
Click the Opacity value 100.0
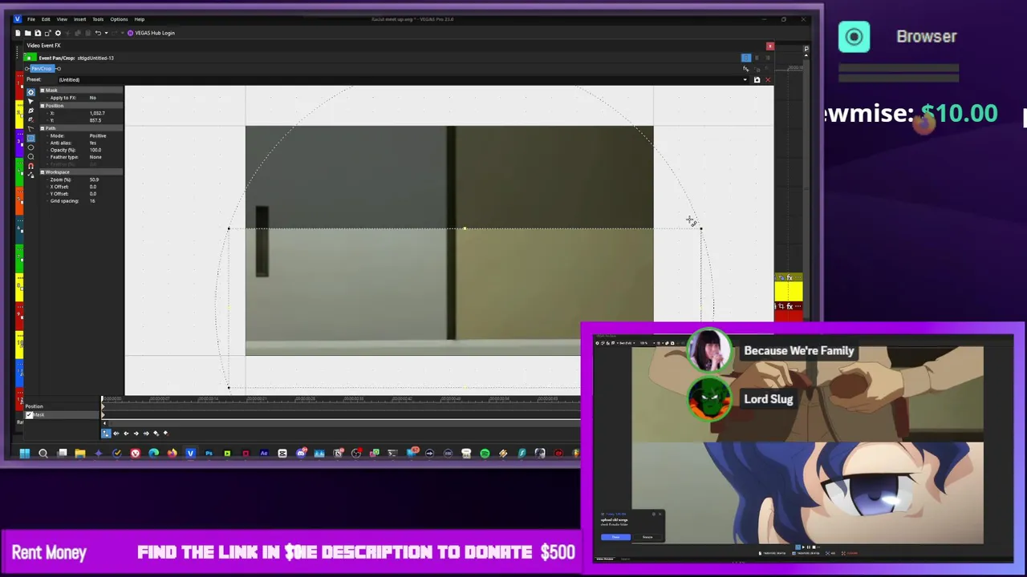click(95, 150)
